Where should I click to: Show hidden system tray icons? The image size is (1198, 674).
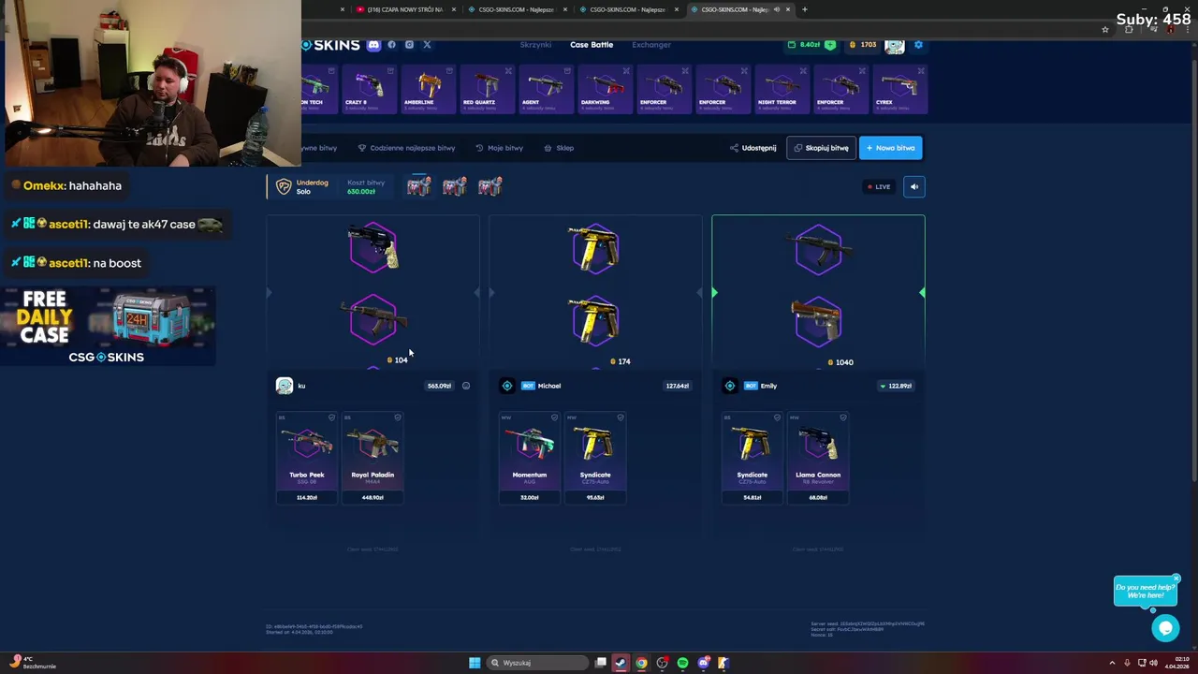[1112, 663]
